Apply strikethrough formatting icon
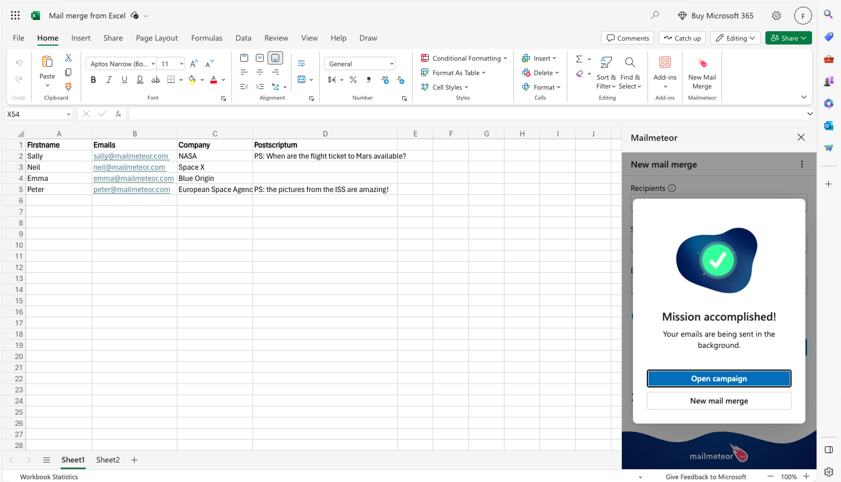The width and height of the screenshot is (841, 482). pyautogui.click(x=155, y=79)
